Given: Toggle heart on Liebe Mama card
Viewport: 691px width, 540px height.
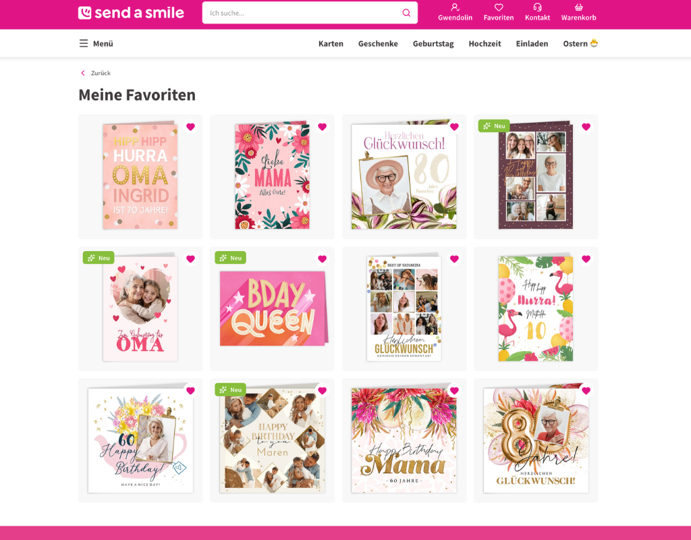Looking at the screenshot, I should (x=322, y=127).
